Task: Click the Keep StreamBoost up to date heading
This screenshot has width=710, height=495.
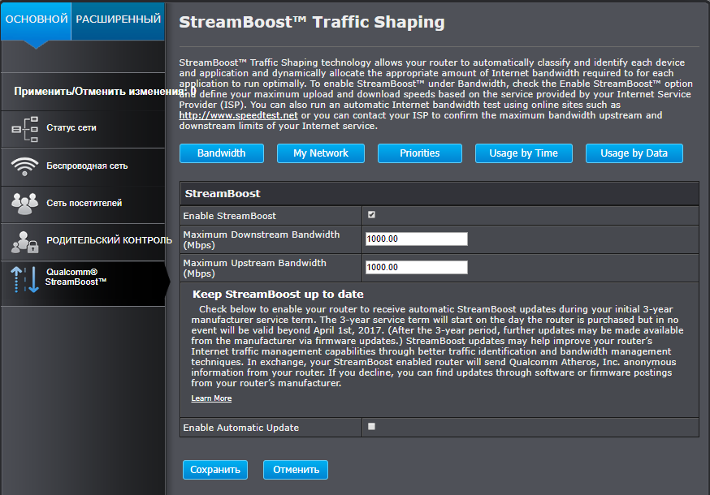Action: (278, 294)
